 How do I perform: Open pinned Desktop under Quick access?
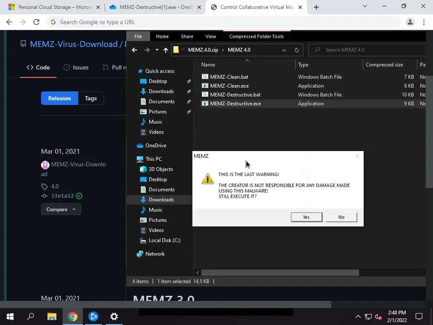click(x=158, y=81)
